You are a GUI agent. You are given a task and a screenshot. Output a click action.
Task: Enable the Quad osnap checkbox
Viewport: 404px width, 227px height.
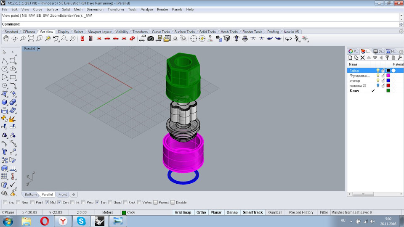[x=110, y=203]
